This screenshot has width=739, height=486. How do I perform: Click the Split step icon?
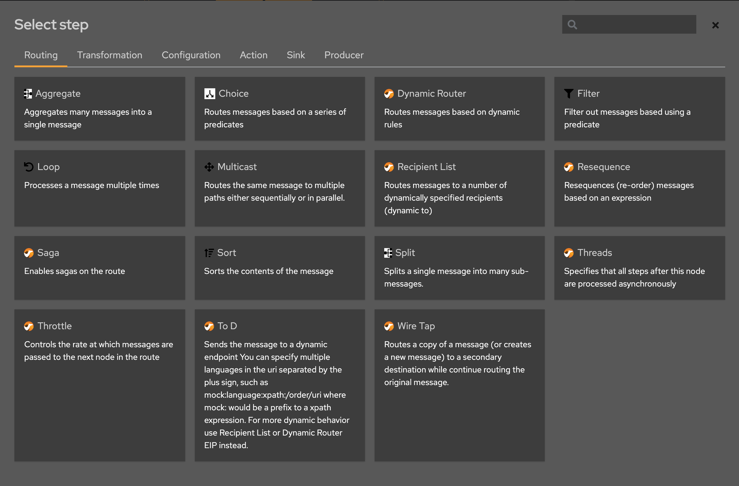pyautogui.click(x=388, y=252)
